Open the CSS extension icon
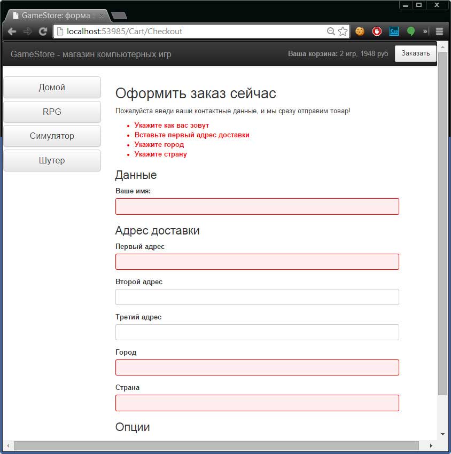Viewport: 451px width, 454px height. click(394, 32)
